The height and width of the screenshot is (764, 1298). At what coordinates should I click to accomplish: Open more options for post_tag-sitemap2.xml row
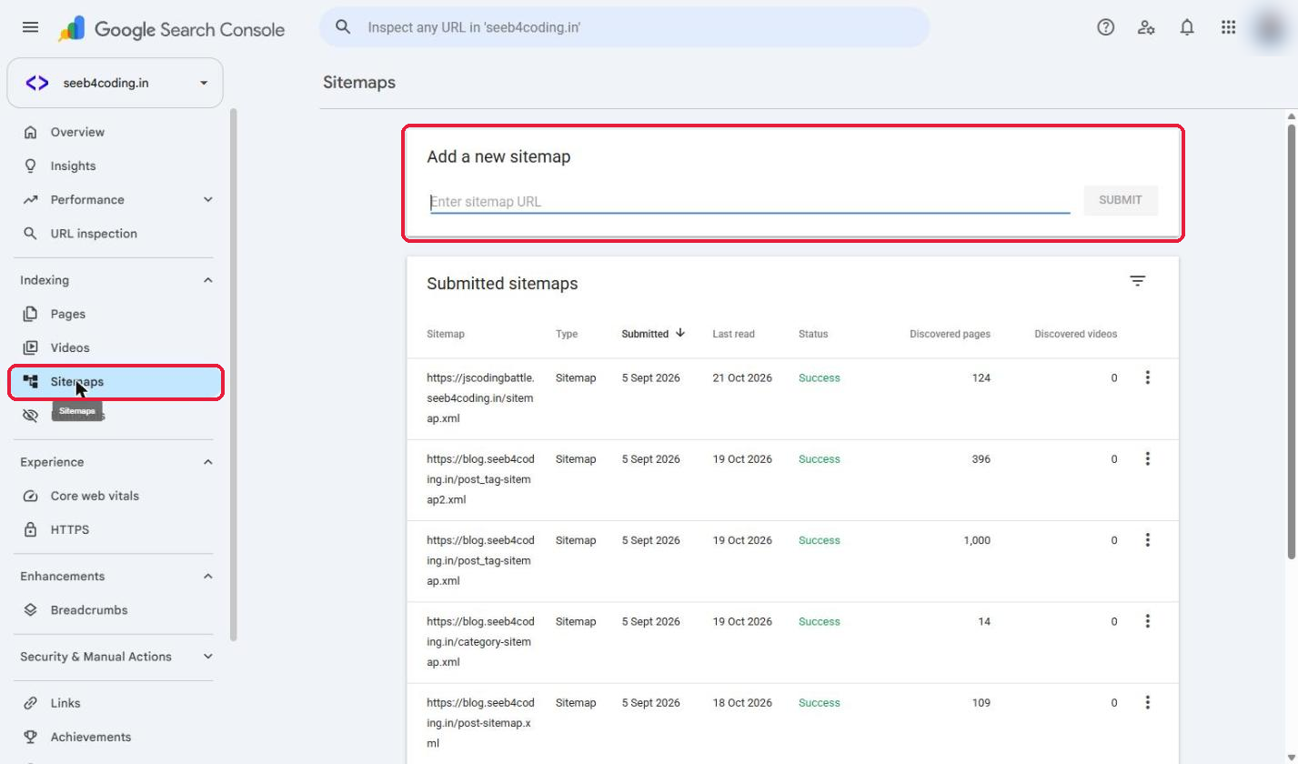pyautogui.click(x=1147, y=459)
